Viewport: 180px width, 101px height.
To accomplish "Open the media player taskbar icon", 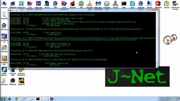I will point(24,99).
